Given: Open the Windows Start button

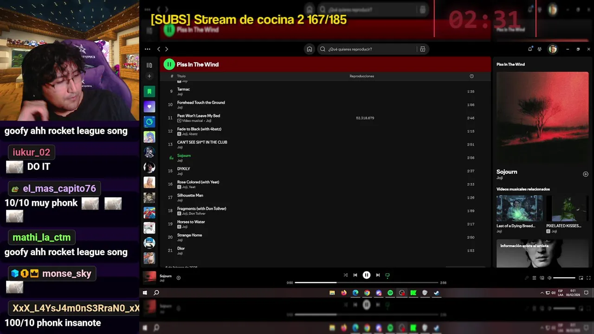Looking at the screenshot, I should click(145, 293).
